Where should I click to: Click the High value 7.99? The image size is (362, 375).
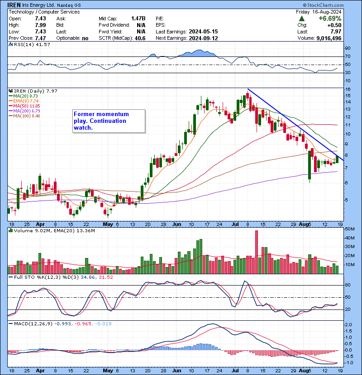pyautogui.click(x=40, y=25)
